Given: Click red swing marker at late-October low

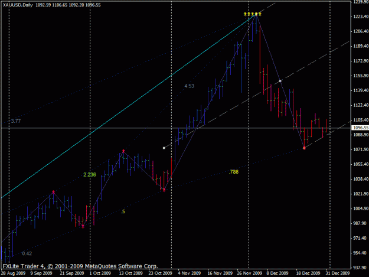Looking at the screenshot, I should click(x=164, y=190).
